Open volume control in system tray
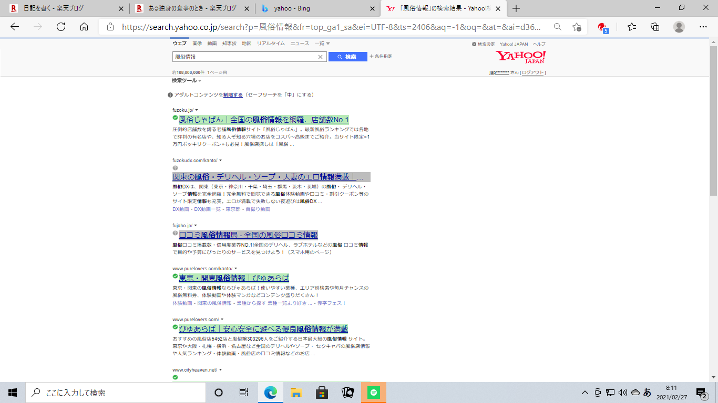 [x=623, y=393]
